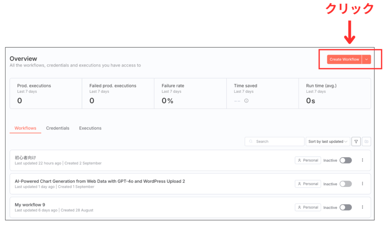Screen dimensions: 387x225
Task: Click inside the Search field
Action: 276,141
